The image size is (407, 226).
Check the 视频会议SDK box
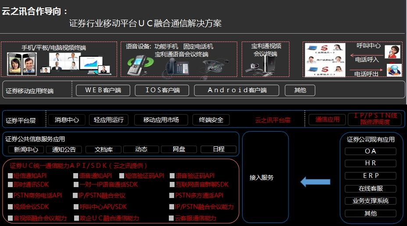pyautogui.click(x=11, y=207)
